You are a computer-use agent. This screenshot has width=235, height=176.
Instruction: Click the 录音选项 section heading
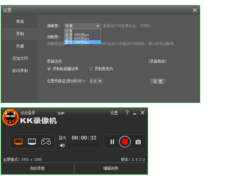pyautogui.click(x=54, y=61)
